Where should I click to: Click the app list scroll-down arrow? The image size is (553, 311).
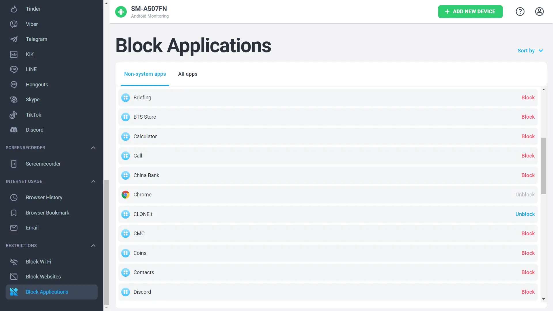(x=543, y=299)
